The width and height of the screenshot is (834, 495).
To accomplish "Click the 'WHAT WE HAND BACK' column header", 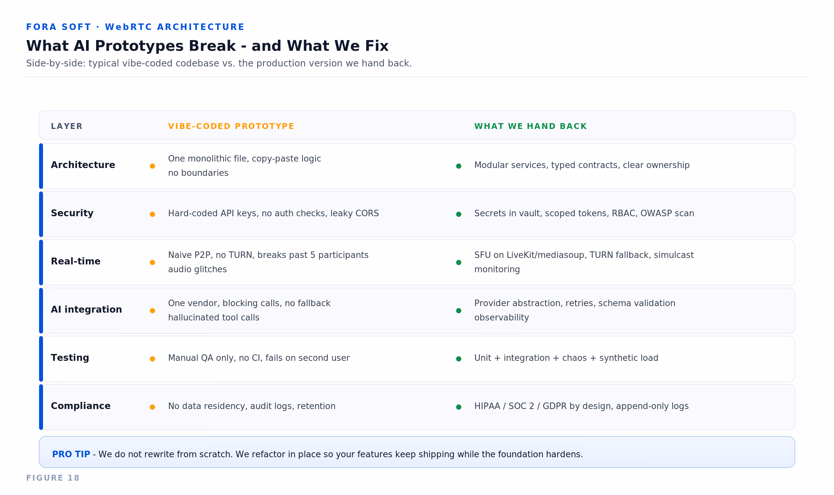I will pos(530,126).
